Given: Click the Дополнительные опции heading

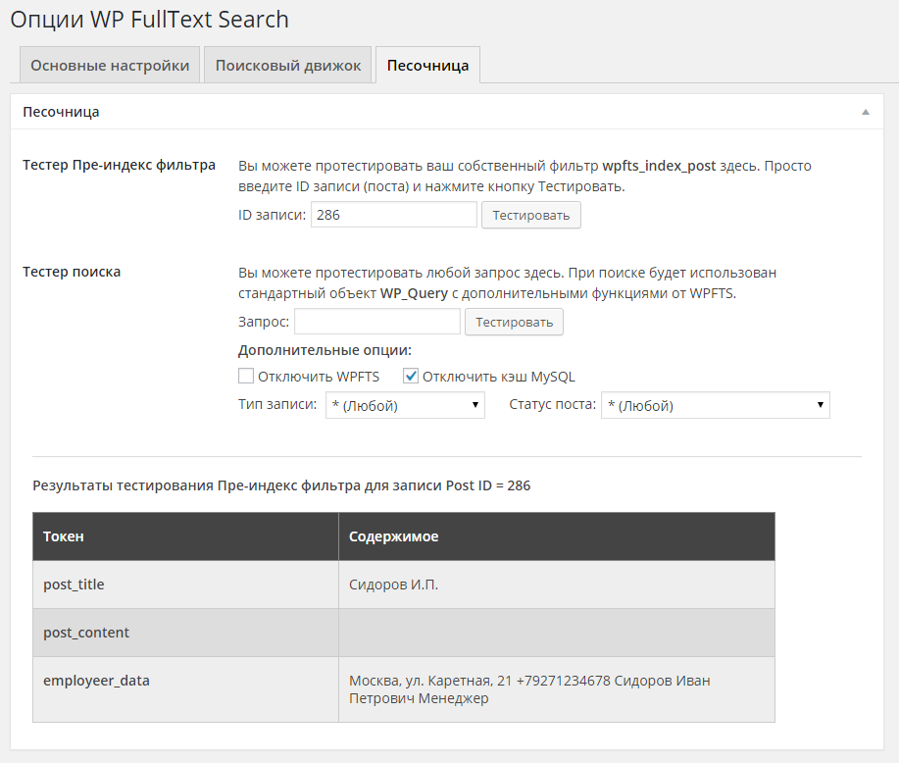Looking at the screenshot, I should (325, 350).
